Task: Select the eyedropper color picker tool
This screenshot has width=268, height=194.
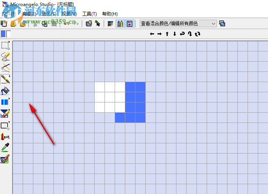Action: tap(5, 147)
